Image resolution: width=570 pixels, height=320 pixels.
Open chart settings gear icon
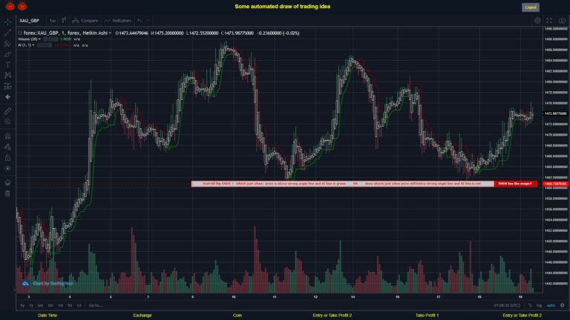click(537, 21)
